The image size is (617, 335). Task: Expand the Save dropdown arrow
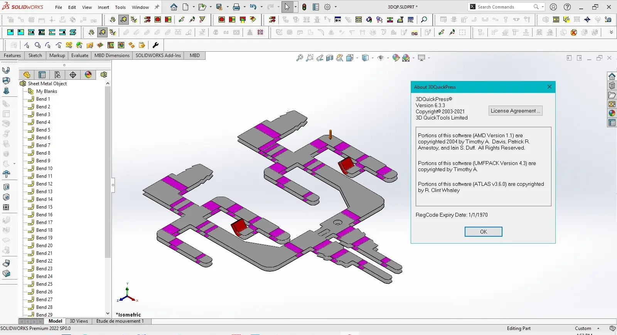click(227, 7)
